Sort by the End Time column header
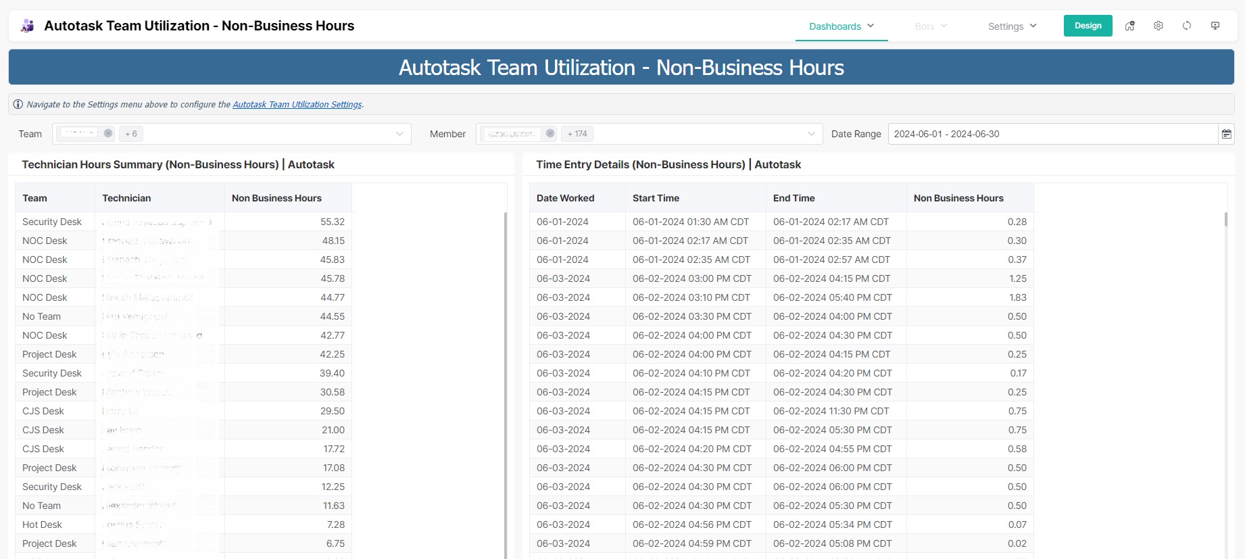The image size is (1245, 559). 836,198
